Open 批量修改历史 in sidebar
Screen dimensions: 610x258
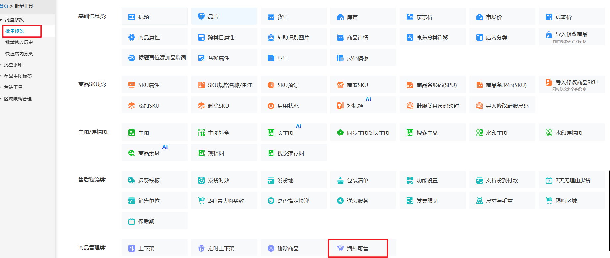tap(19, 42)
